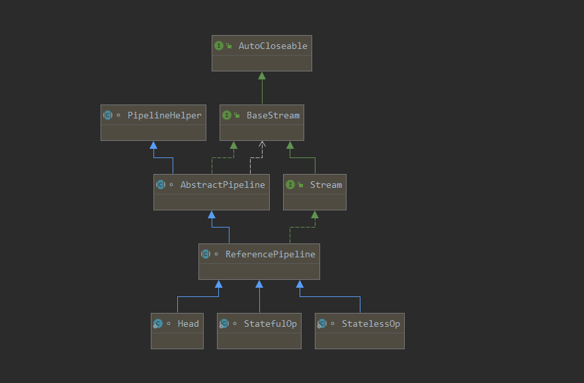
Task: Select the ReferencePipeline node label
Action: [x=271, y=255]
